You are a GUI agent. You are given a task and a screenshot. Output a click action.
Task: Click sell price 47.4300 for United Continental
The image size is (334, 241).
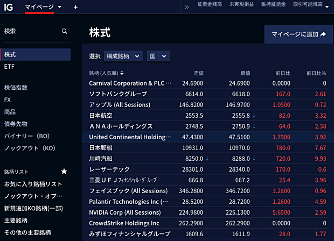[x=192, y=137]
